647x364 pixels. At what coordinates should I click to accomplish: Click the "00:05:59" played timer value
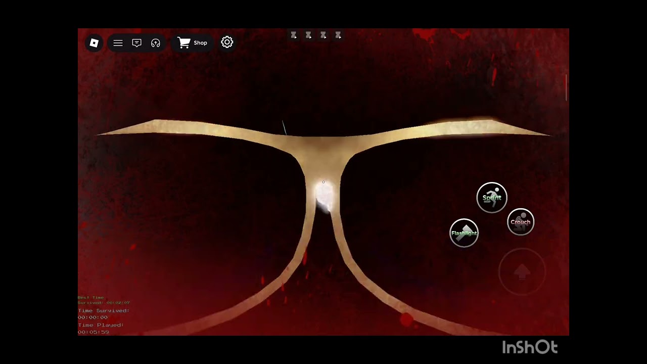coord(94,332)
